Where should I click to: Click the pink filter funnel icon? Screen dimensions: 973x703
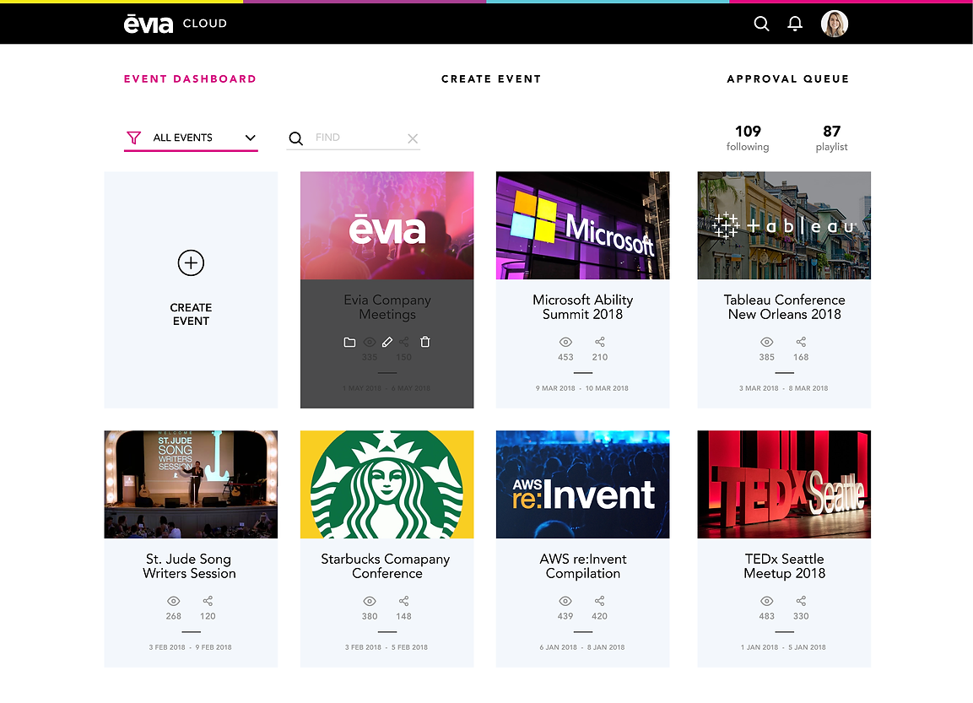click(133, 138)
